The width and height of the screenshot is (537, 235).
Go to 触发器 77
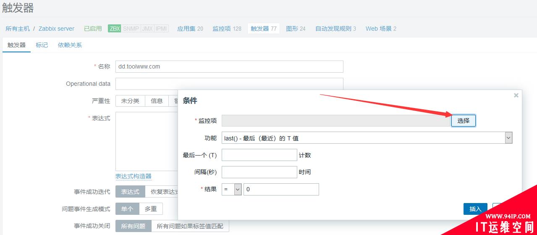click(264, 29)
